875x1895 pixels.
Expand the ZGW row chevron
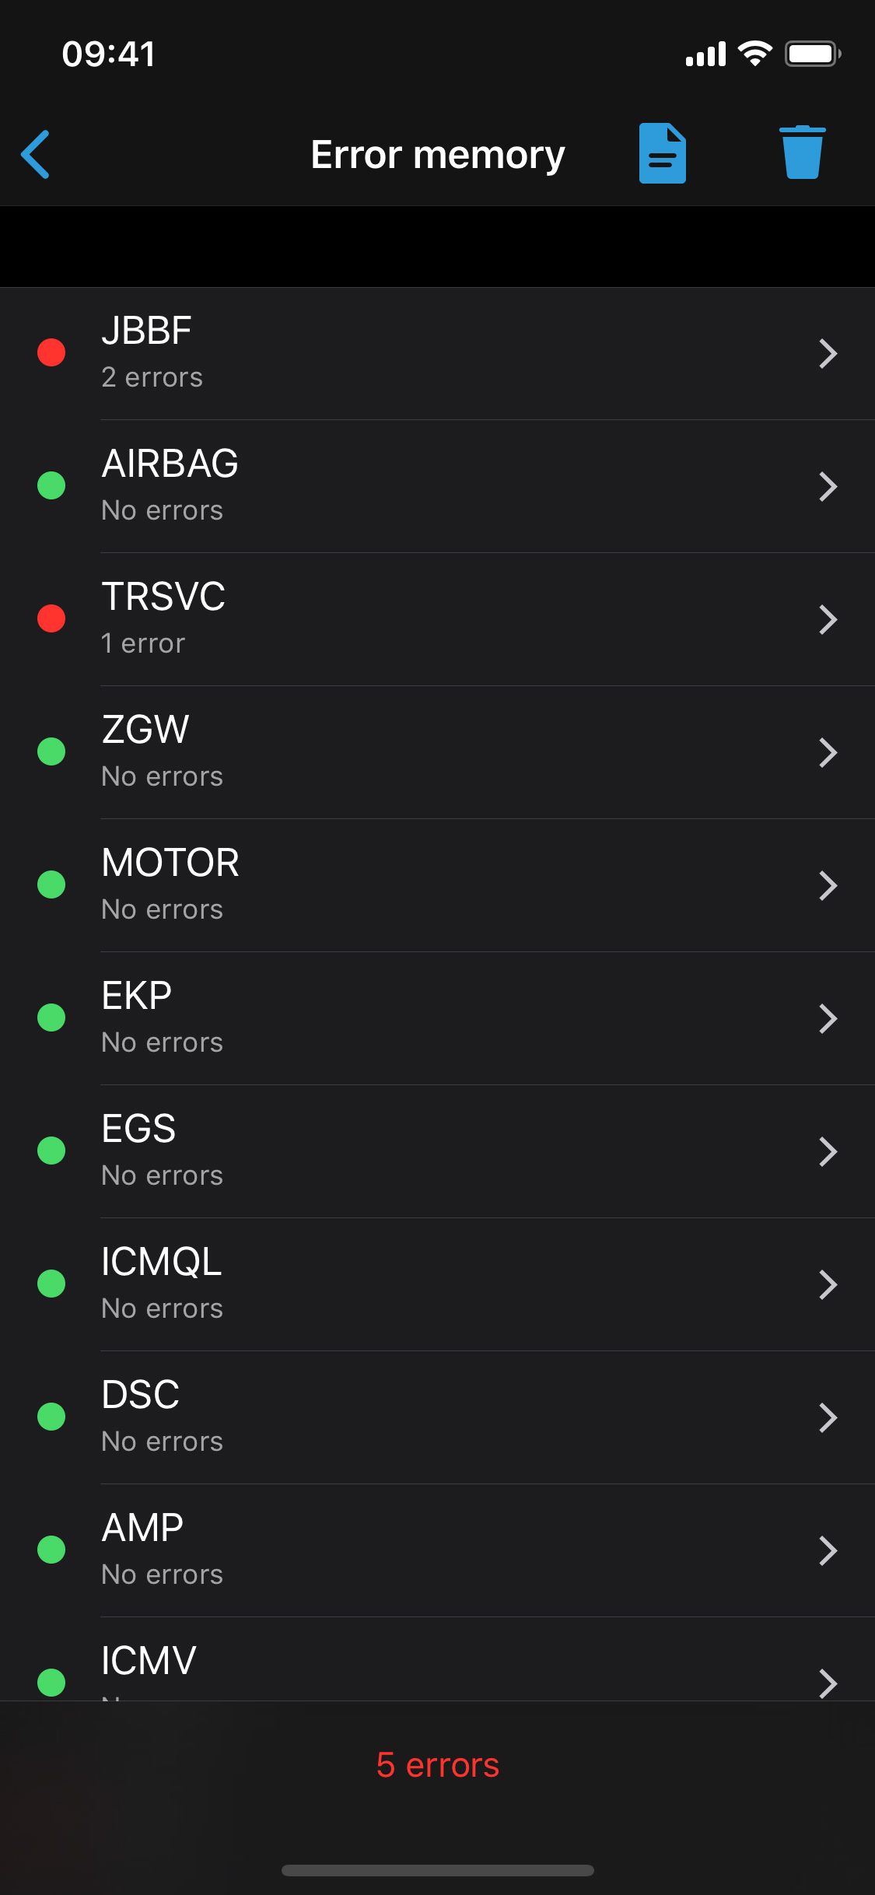click(828, 753)
